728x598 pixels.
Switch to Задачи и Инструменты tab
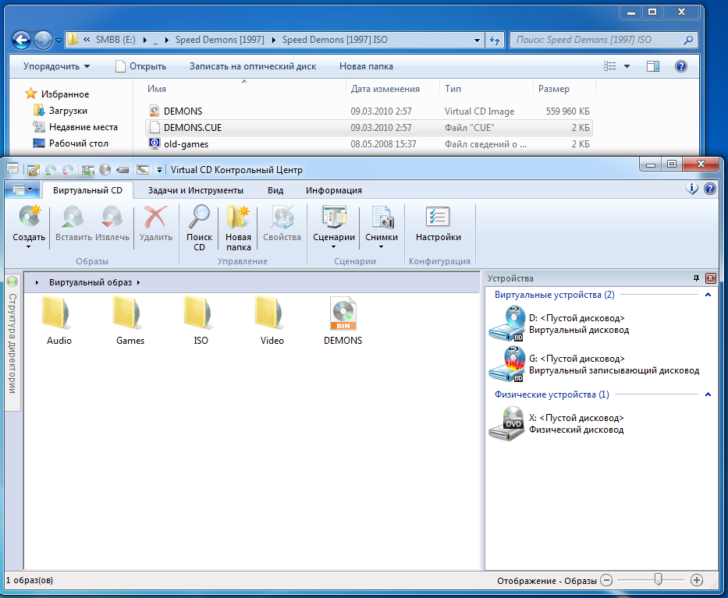coord(196,190)
